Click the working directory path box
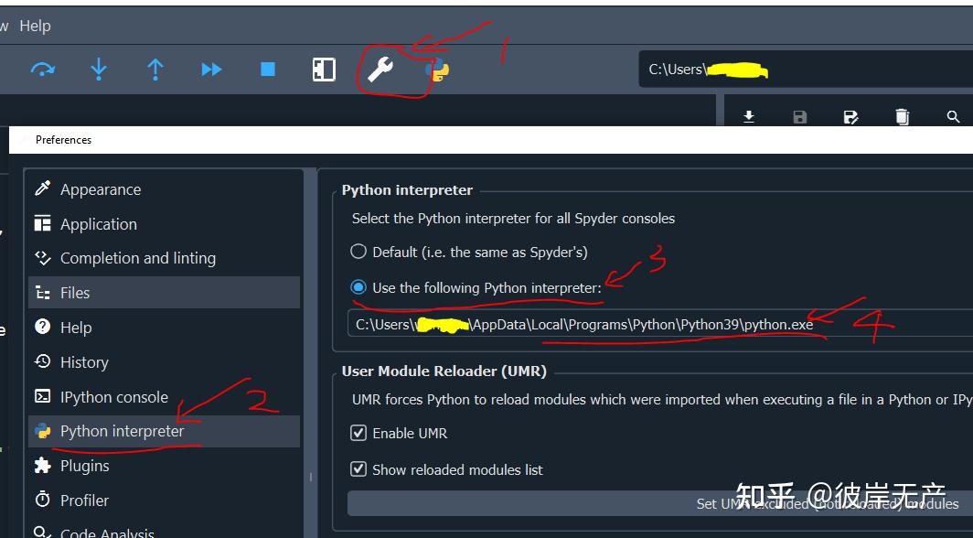This screenshot has width=973, height=538. click(806, 69)
